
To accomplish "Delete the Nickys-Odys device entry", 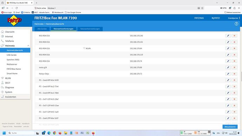I will (234, 74).
